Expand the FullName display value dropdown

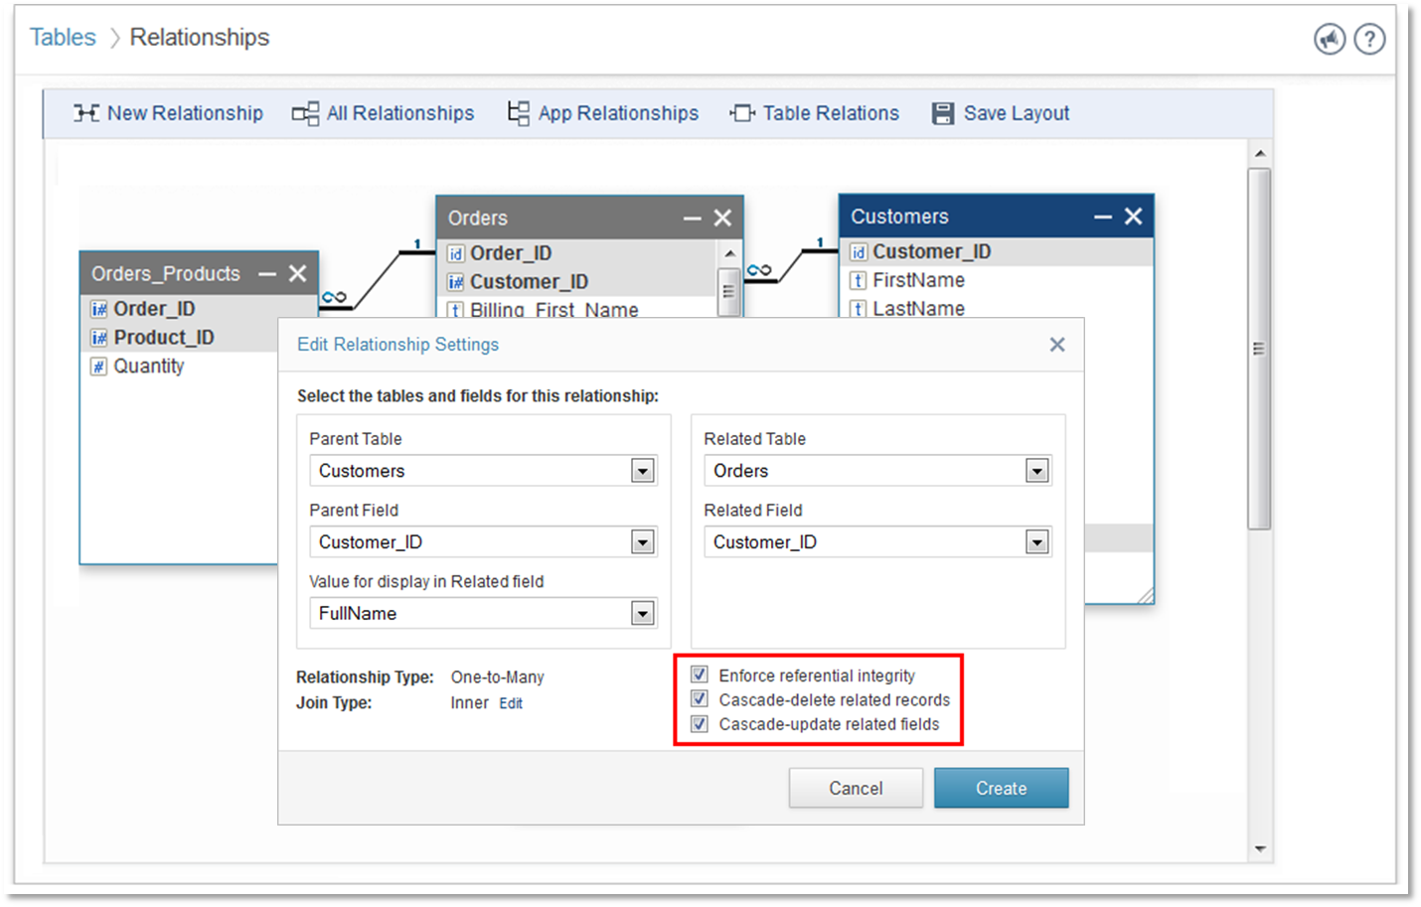coord(642,614)
